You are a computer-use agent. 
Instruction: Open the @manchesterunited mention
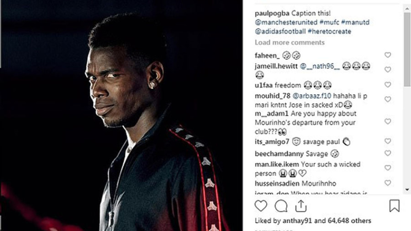286,22
